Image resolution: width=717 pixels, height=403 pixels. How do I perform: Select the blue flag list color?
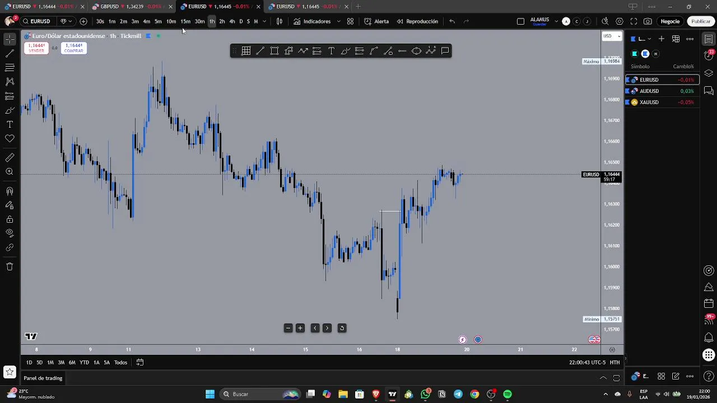point(645,54)
